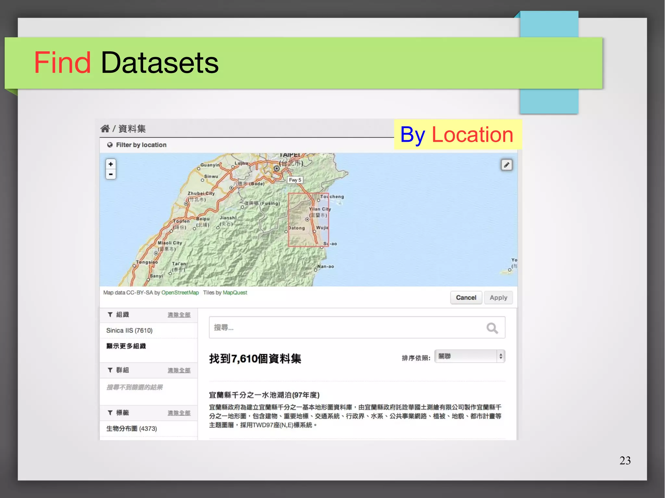This screenshot has height=498, width=665.
Task: Select the Sinica IIS (7610) organization filter
Action: (x=129, y=330)
